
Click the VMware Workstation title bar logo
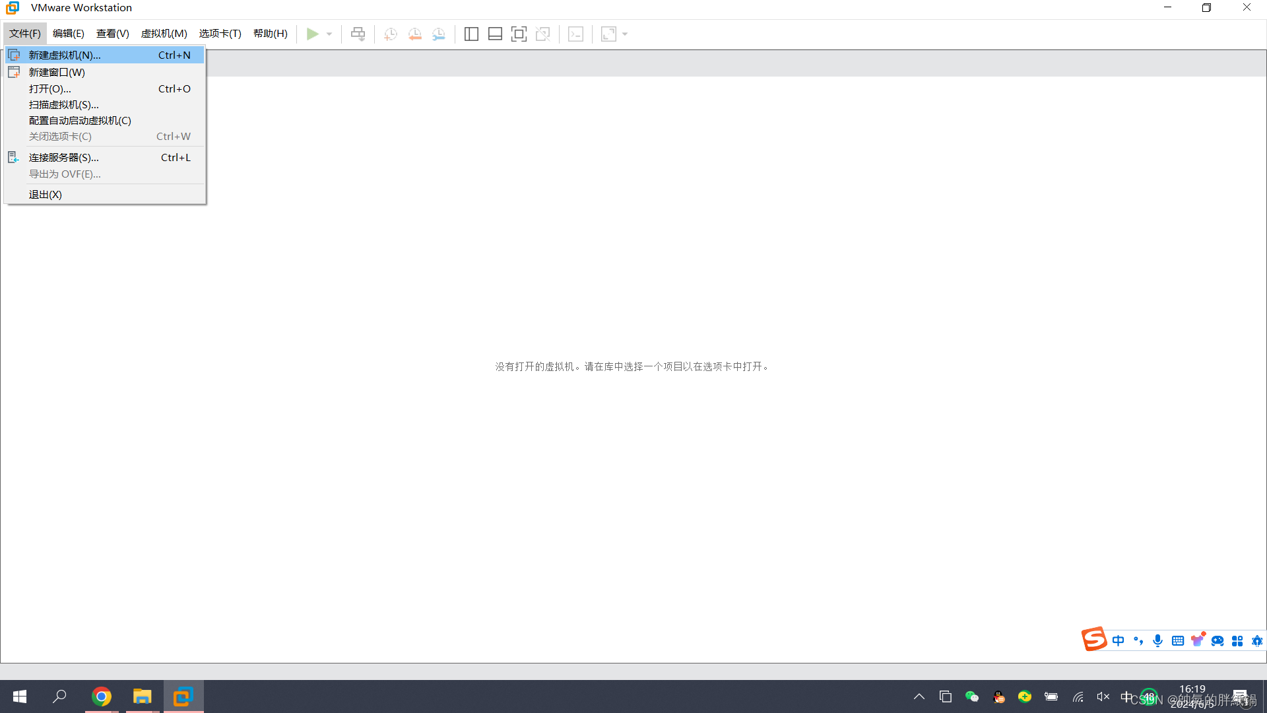tap(13, 8)
